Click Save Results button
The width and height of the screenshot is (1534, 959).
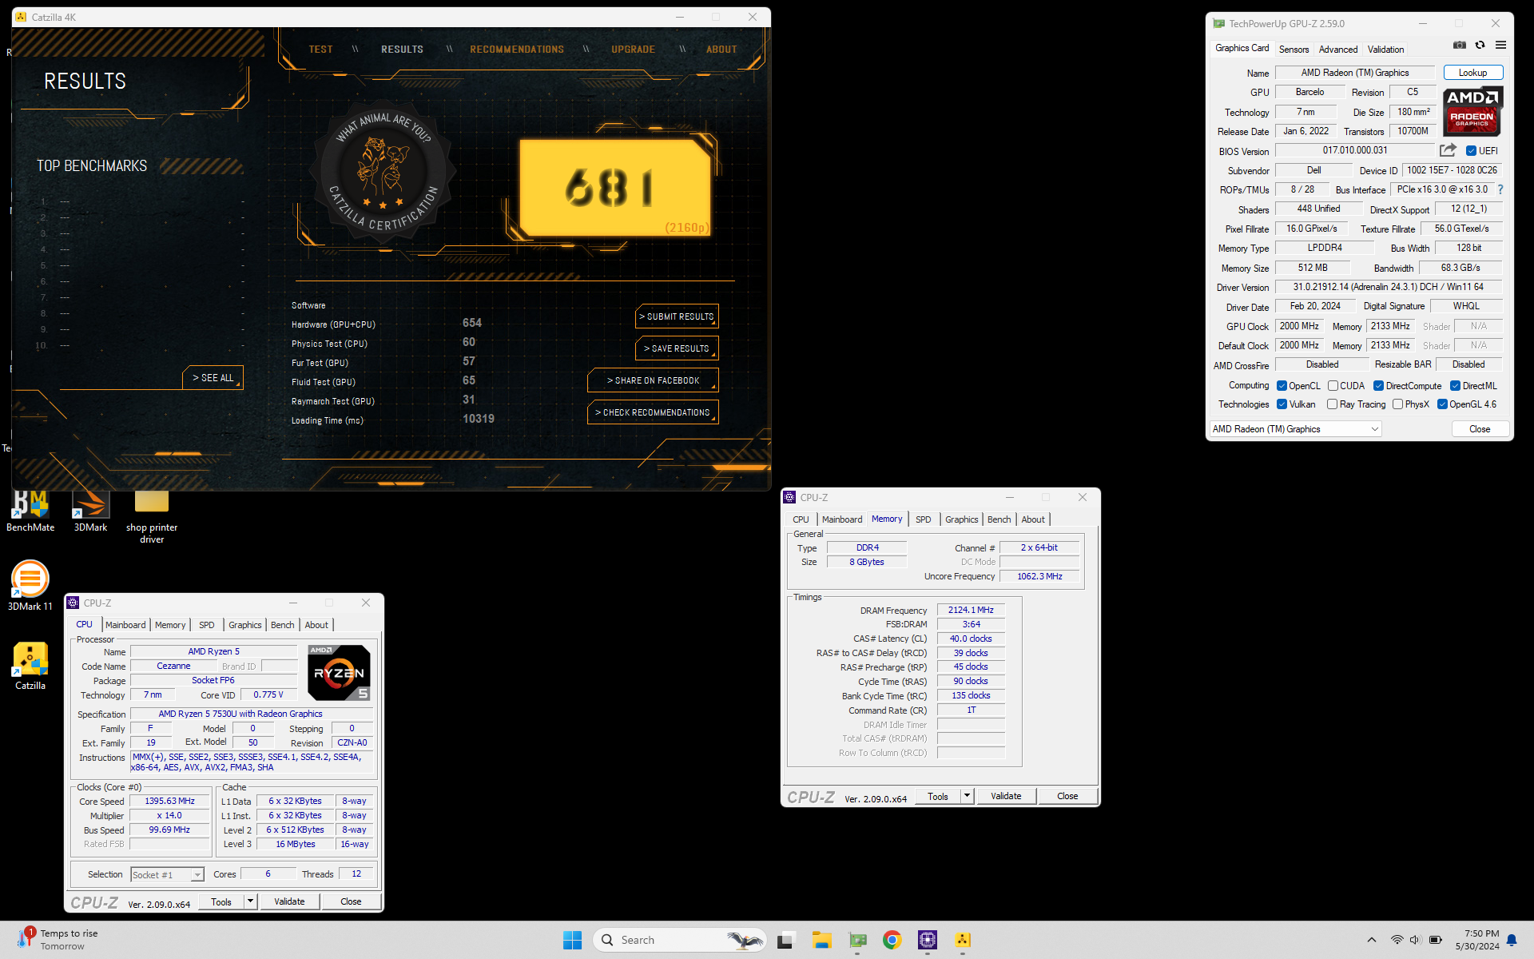tap(677, 348)
